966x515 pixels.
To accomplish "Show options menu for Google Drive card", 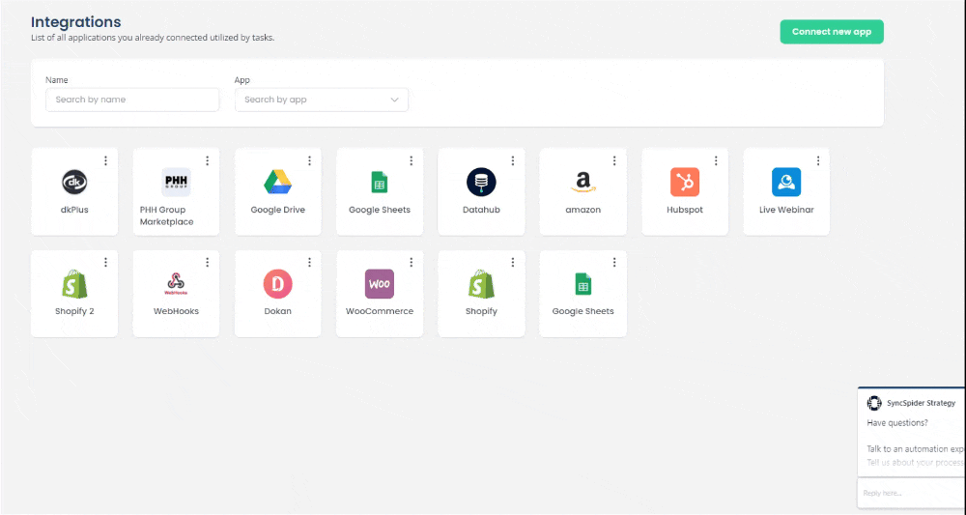I will click(x=309, y=160).
